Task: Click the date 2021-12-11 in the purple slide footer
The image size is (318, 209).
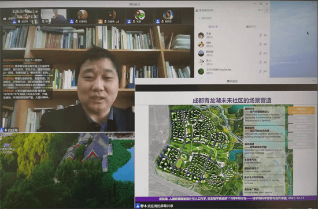Action: pyautogui.click(x=296, y=198)
